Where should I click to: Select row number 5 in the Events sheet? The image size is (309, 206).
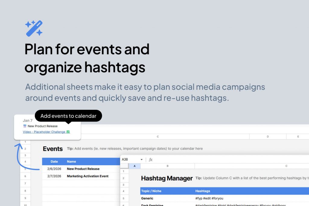pos(25,169)
